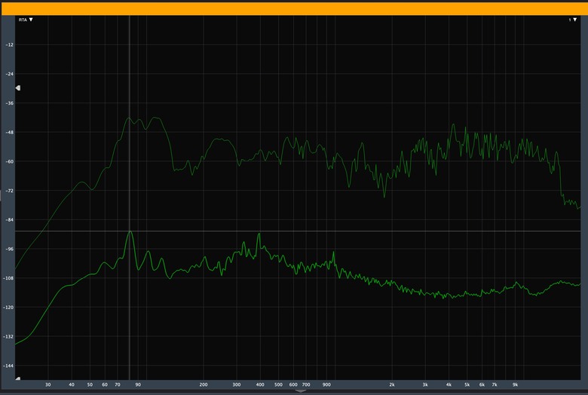This screenshot has height=395, width=588.
Task: Open the RTA view type dropdown
Action: tap(26, 20)
